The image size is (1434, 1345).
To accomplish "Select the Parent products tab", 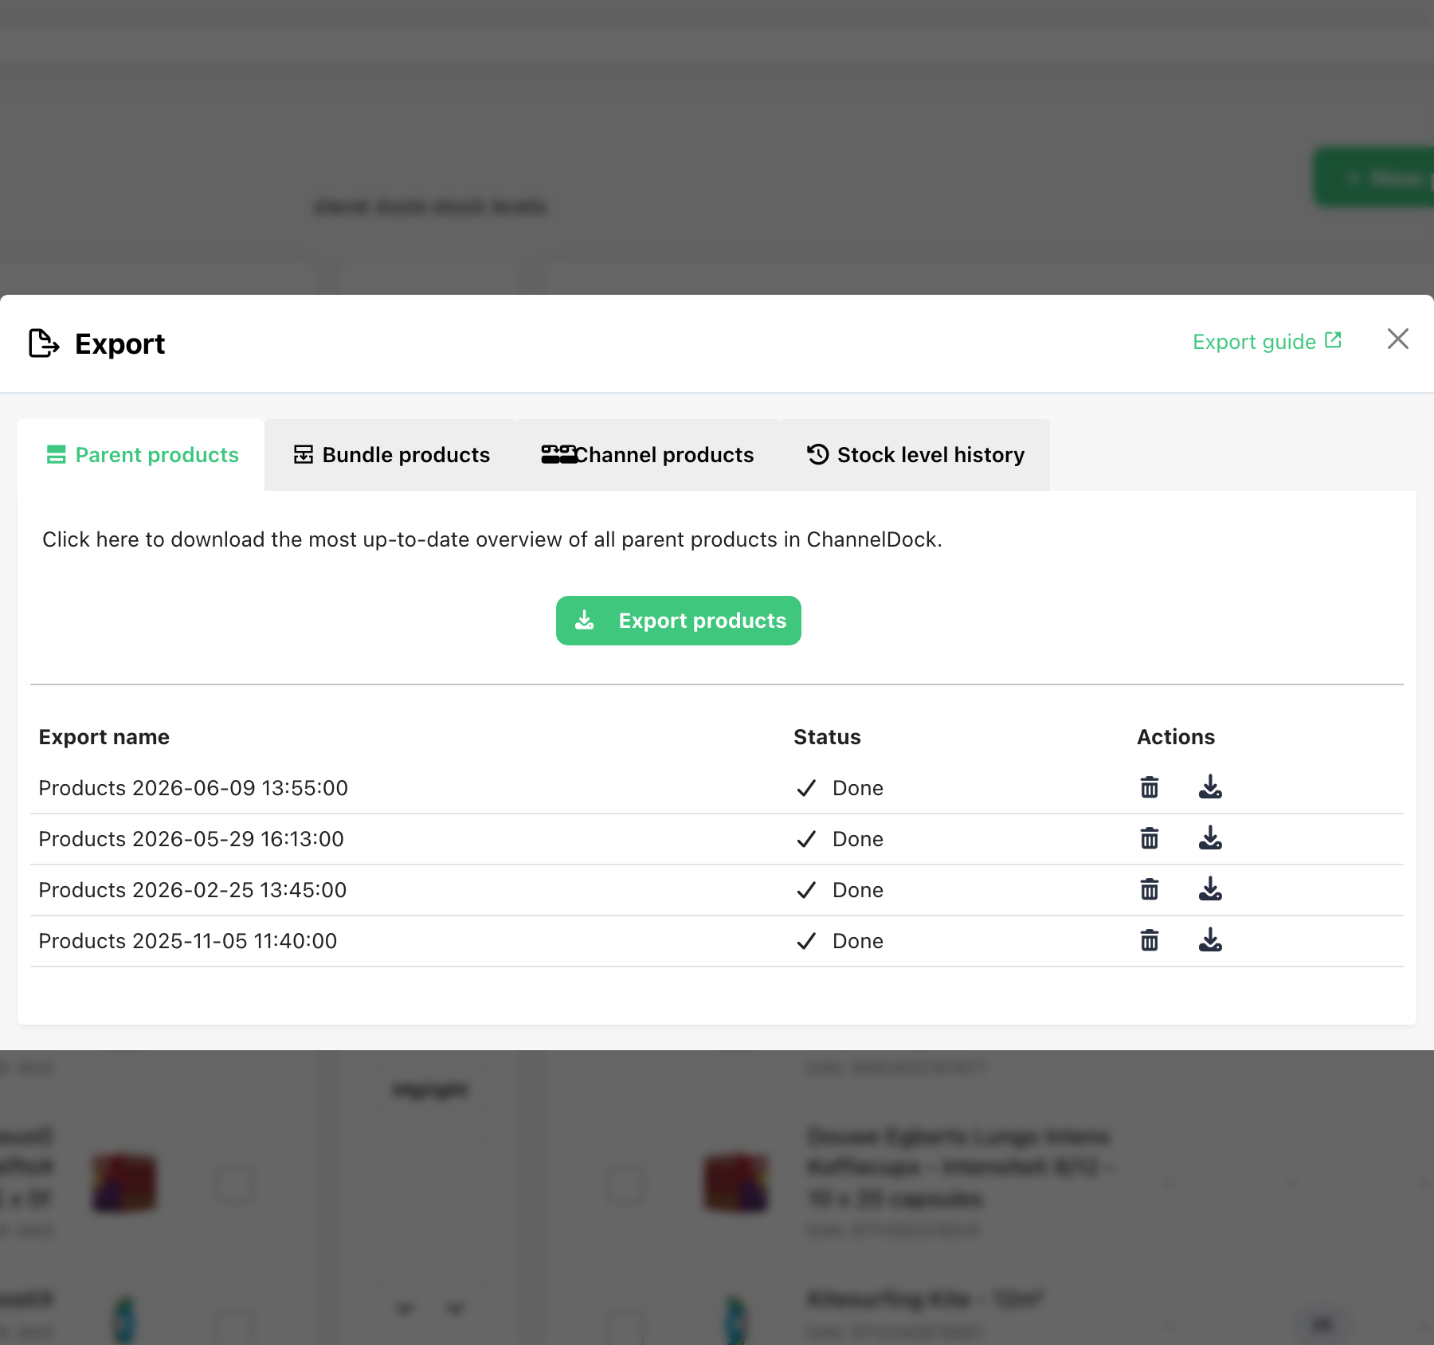I will click(142, 455).
